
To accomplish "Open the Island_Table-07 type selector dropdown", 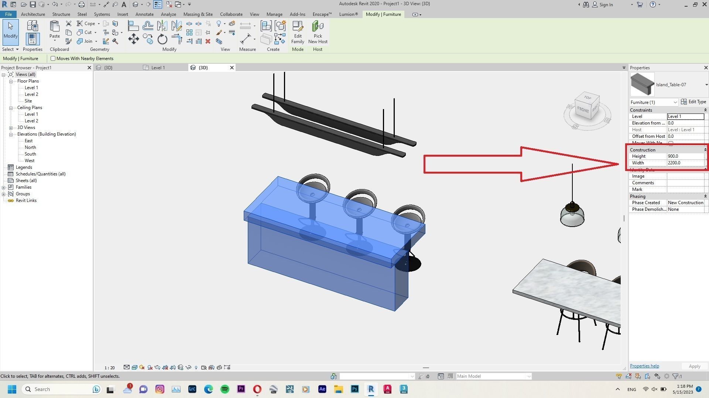I will (706, 85).
